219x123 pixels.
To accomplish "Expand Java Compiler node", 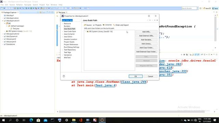I will coord(63,34).
